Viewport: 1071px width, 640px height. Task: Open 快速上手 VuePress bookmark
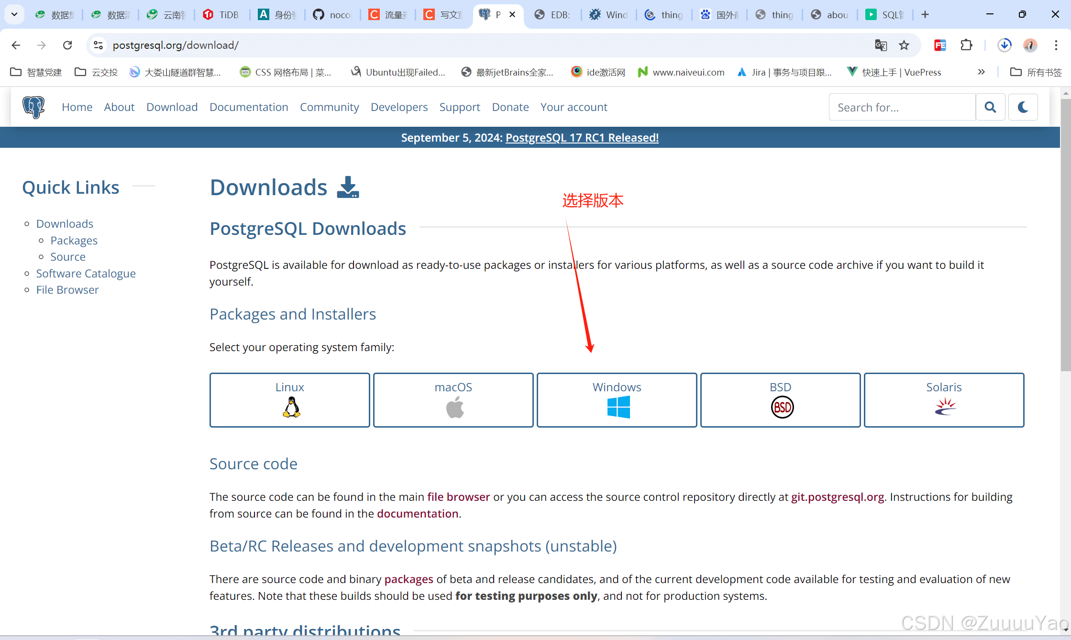tap(894, 72)
